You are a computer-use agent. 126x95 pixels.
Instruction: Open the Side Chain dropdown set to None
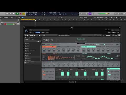click(x=115, y=30)
